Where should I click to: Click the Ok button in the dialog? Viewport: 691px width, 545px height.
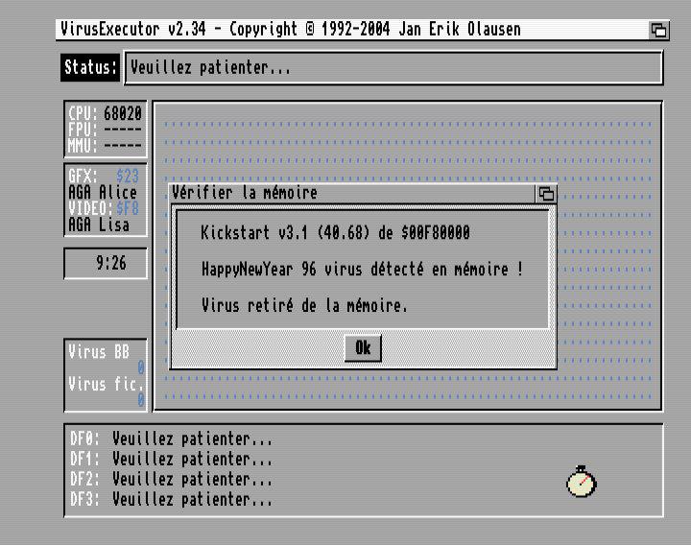click(363, 348)
